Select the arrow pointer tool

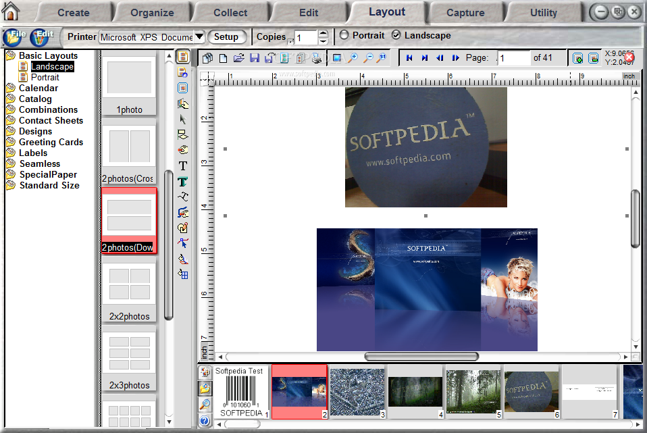click(x=183, y=120)
